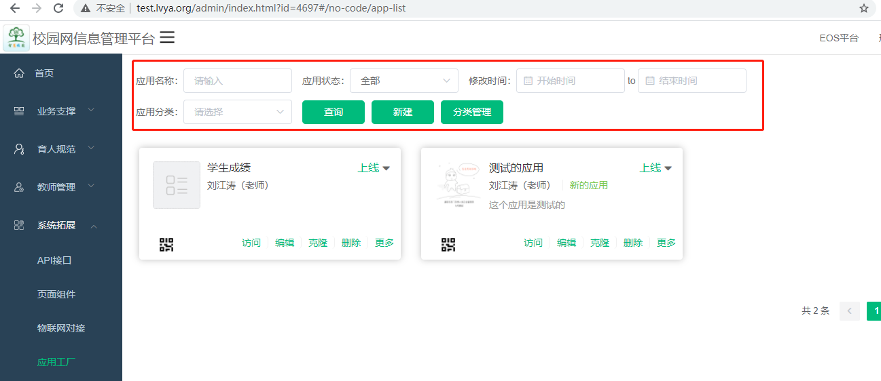Click the 业务支撑 sidebar icon
The width and height of the screenshot is (881, 381).
click(x=19, y=111)
